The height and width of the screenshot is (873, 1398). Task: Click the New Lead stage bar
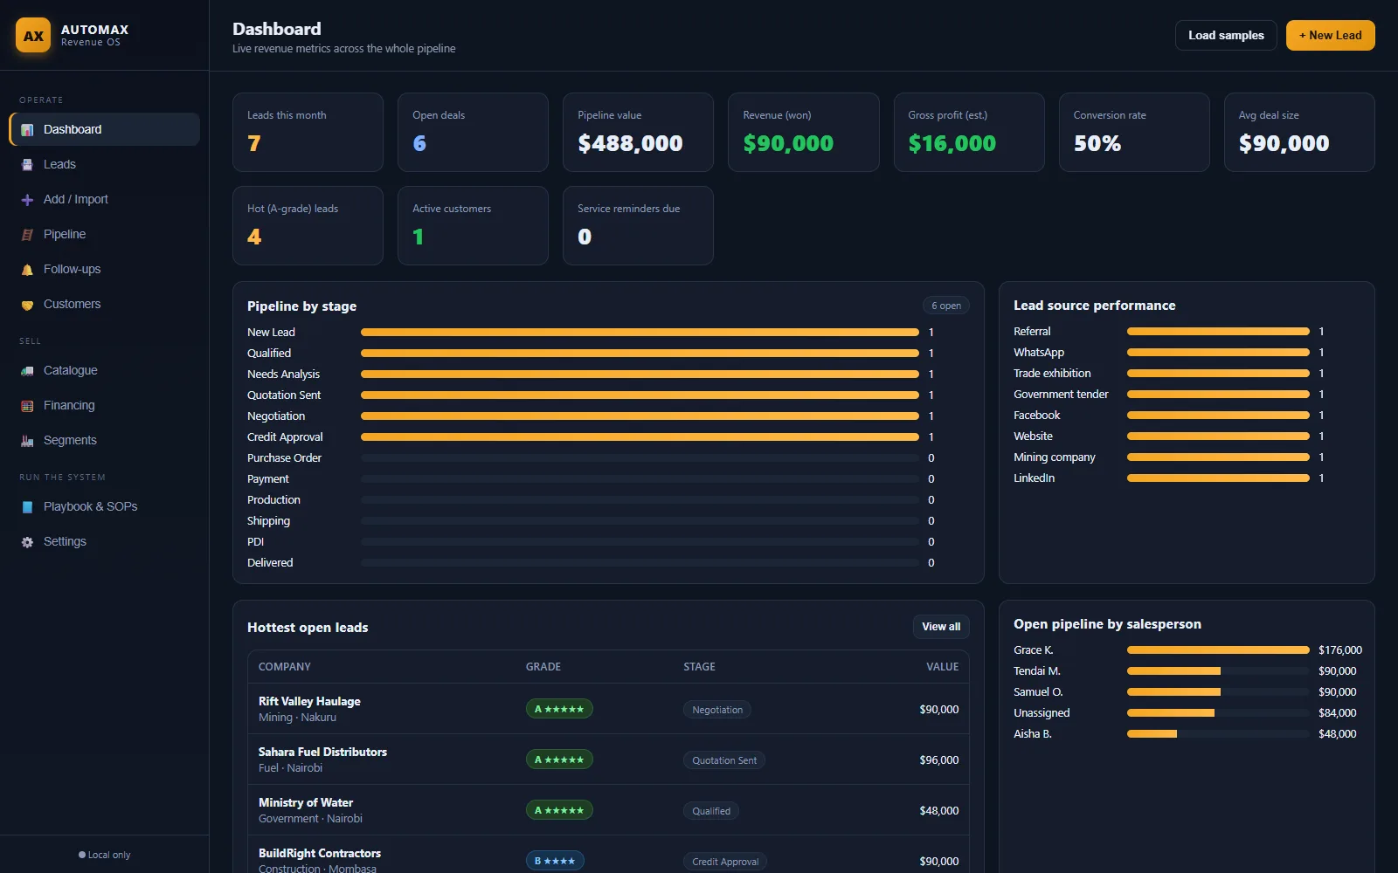(640, 333)
